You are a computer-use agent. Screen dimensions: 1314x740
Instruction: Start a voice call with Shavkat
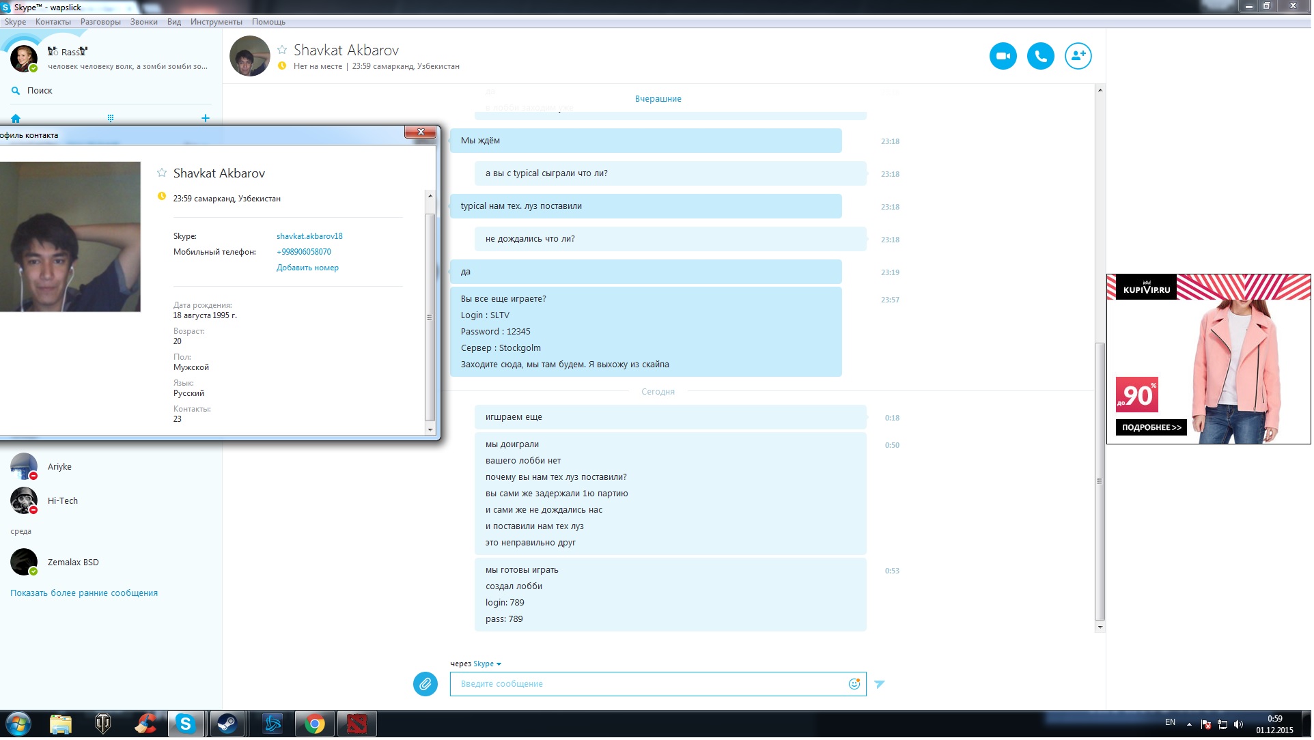pos(1042,56)
